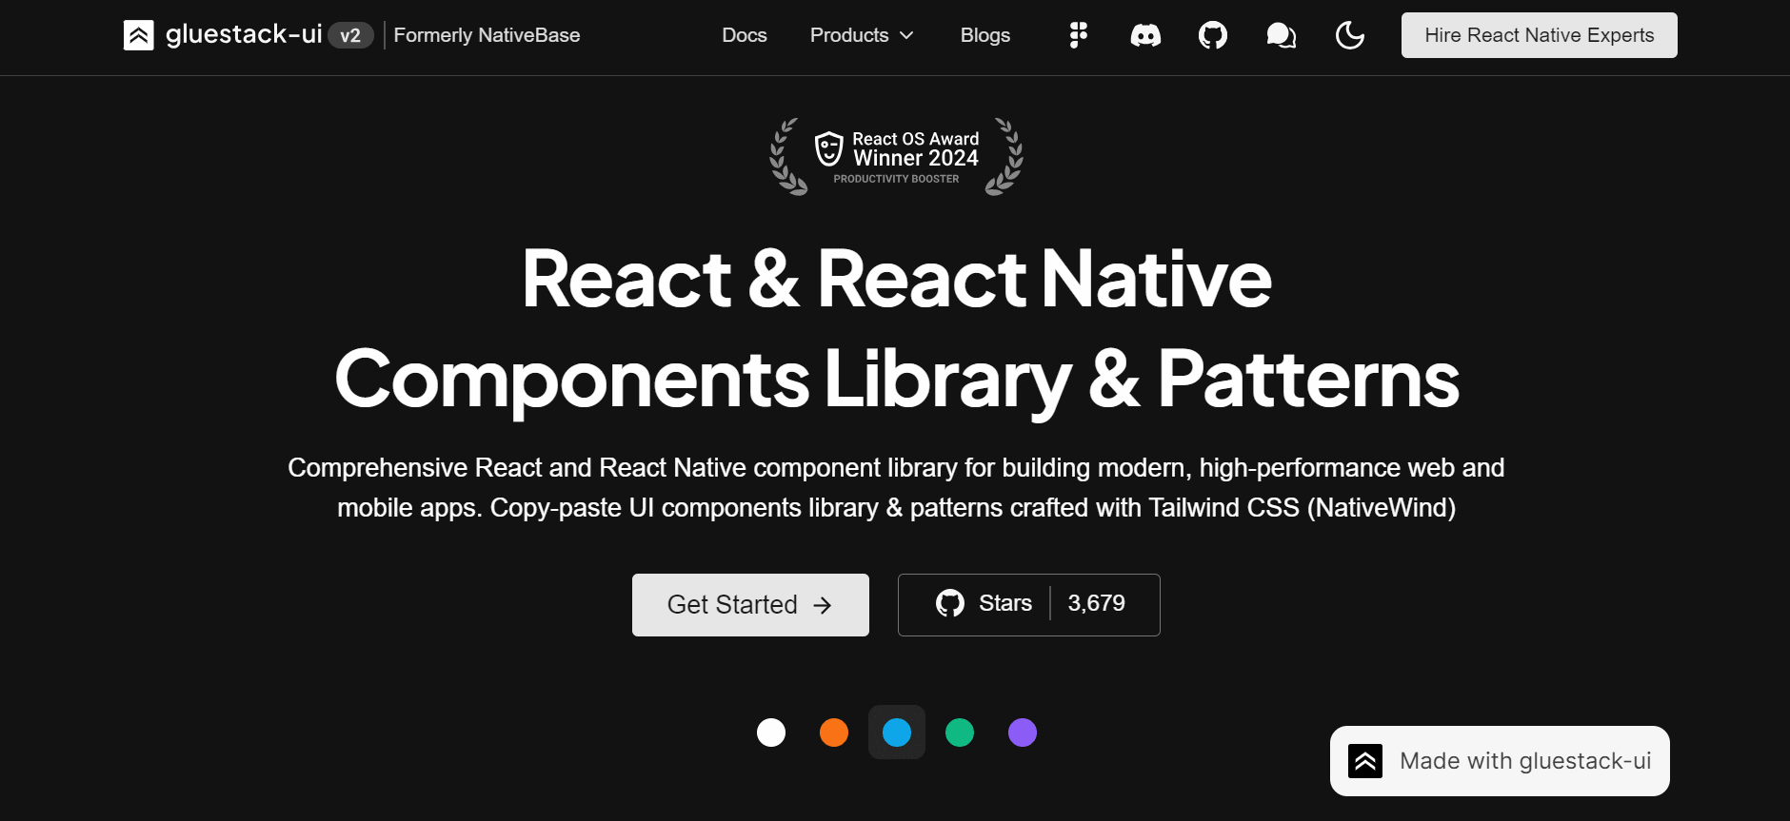
Task: Click the gluestack-ui logo icon in header
Action: [x=138, y=35]
